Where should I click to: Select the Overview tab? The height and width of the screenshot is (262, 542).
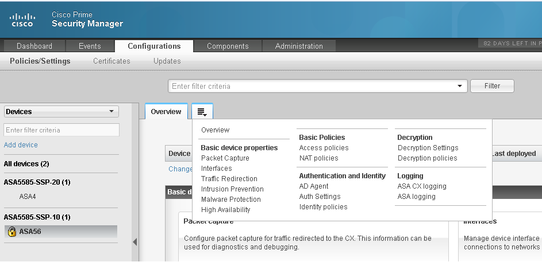[x=166, y=112]
